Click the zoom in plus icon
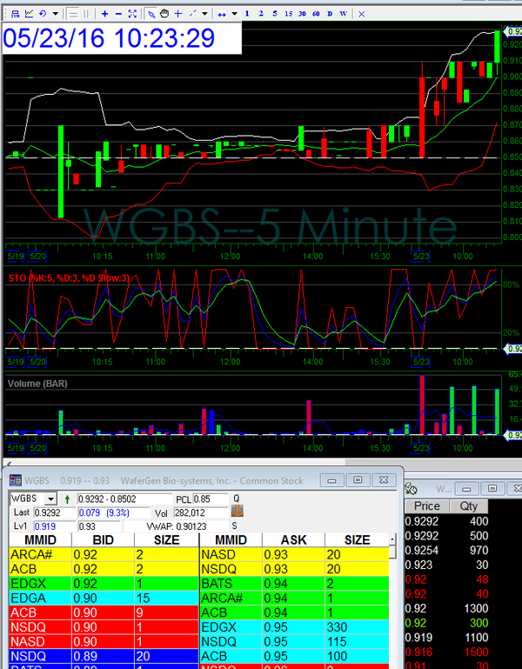This screenshot has height=669, width=522. (x=104, y=14)
